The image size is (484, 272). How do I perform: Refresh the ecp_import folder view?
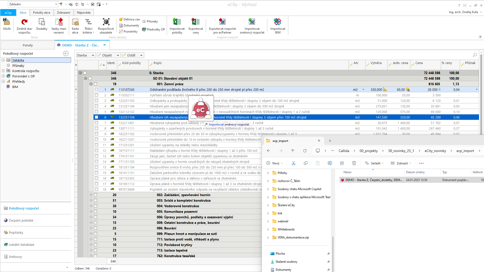tap(305, 151)
